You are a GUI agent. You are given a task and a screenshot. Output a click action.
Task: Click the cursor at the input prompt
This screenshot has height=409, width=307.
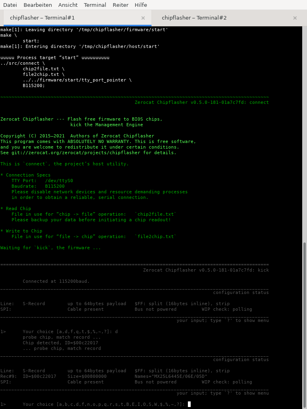coord(189,404)
